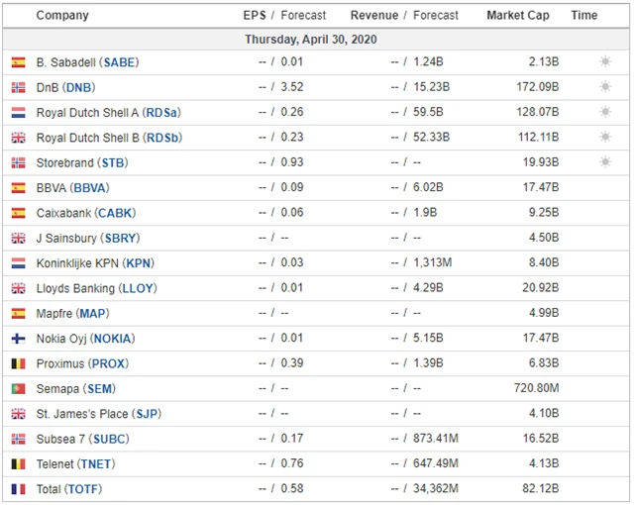Sort by Company column header
Viewport: 634px width, 505px height.
(62, 16)
